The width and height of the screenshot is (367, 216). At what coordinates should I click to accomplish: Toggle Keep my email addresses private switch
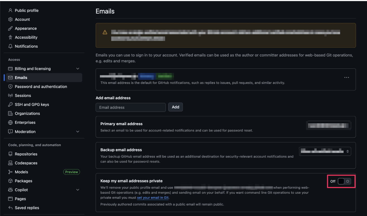344,181
